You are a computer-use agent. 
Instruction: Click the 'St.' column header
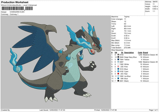(x=122, y=53)
